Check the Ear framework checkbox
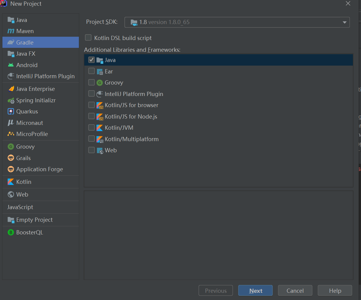The width and height of the screenshot is (361, 300). click(92, 71)
